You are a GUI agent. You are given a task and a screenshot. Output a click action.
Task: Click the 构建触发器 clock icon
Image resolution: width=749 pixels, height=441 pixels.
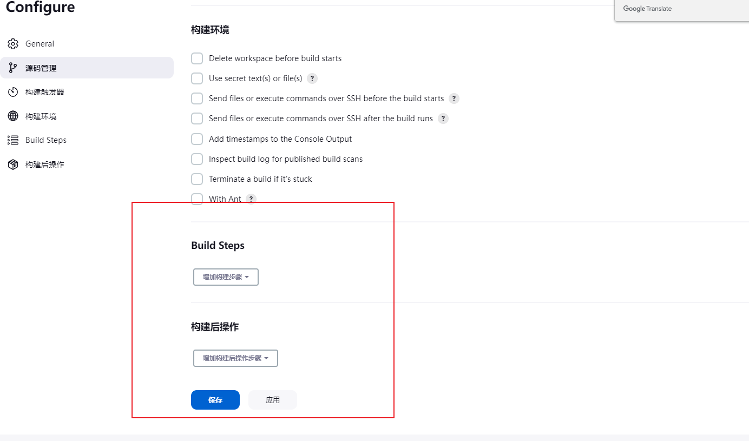13,92
